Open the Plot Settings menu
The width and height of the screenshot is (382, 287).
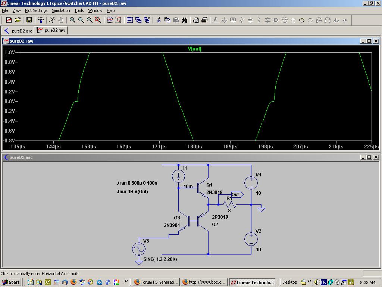[x=36, y=10]
